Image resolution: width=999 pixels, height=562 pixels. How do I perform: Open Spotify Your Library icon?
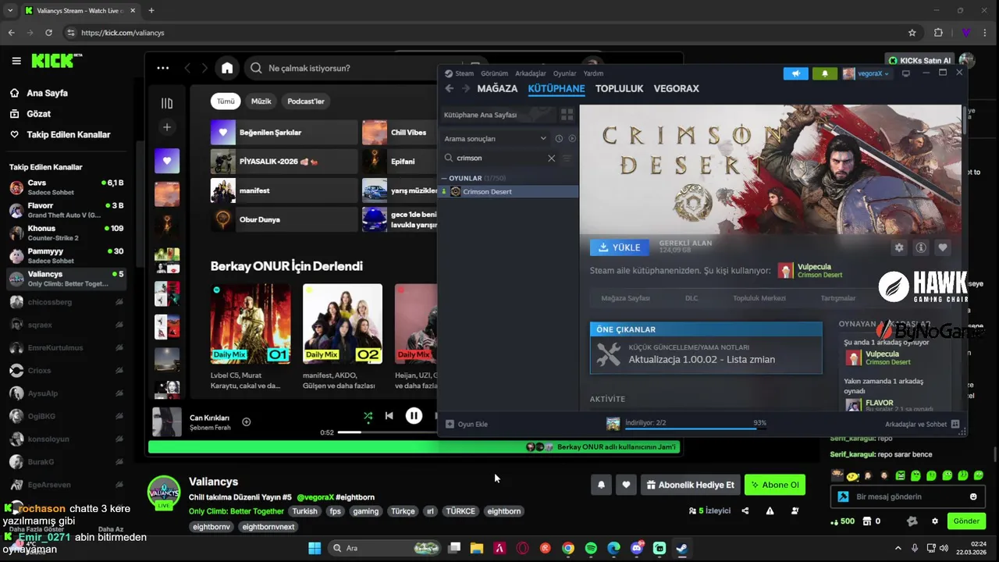tap(167, 103)
